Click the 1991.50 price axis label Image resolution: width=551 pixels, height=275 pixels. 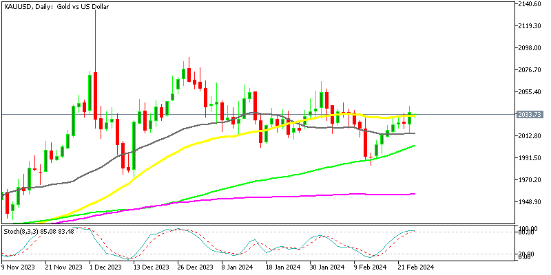pyautogui.click(x=531, y=158)
